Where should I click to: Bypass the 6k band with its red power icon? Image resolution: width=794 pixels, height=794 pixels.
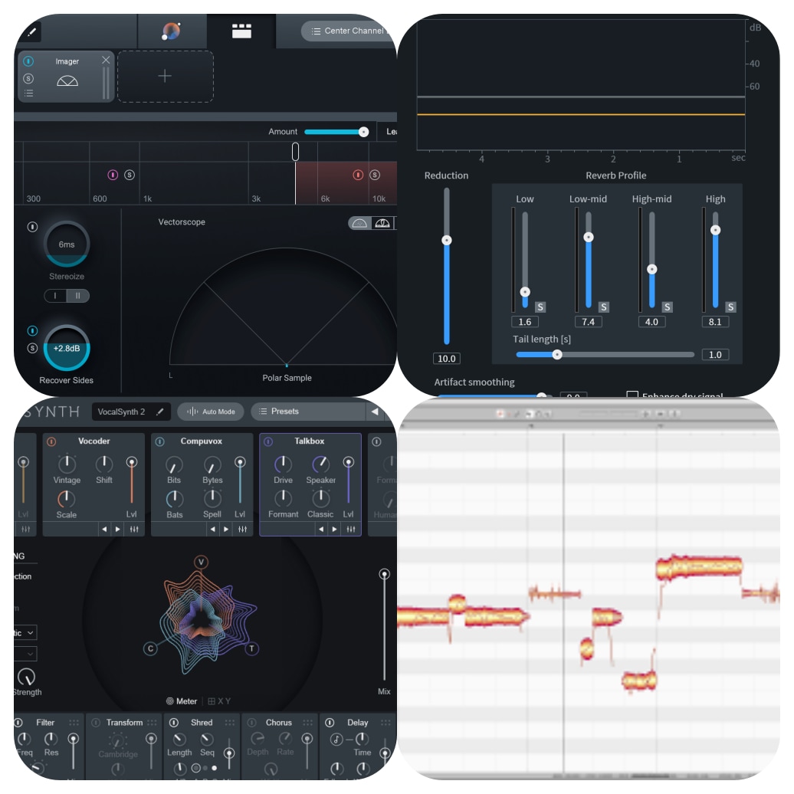click(x=358, y=175)
